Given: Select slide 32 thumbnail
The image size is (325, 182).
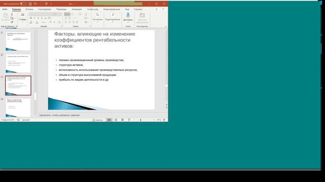Looking at the screenshot, I should tap(18, 63).
